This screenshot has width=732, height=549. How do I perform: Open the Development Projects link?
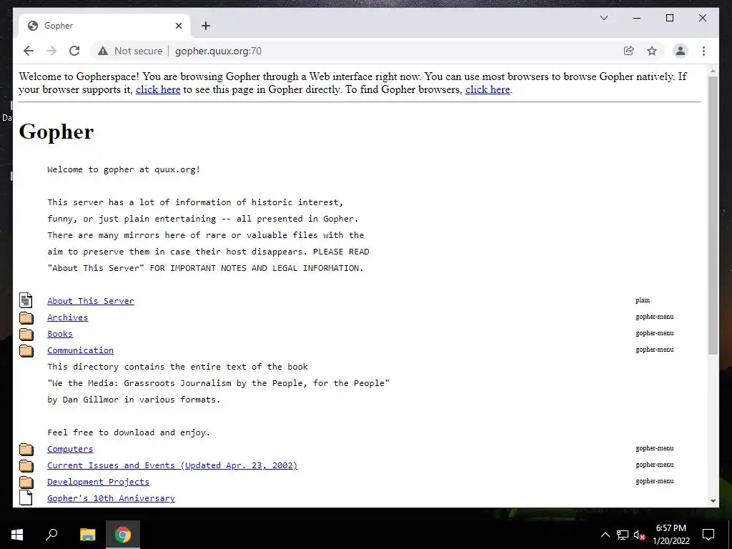[x=98, y=482]
